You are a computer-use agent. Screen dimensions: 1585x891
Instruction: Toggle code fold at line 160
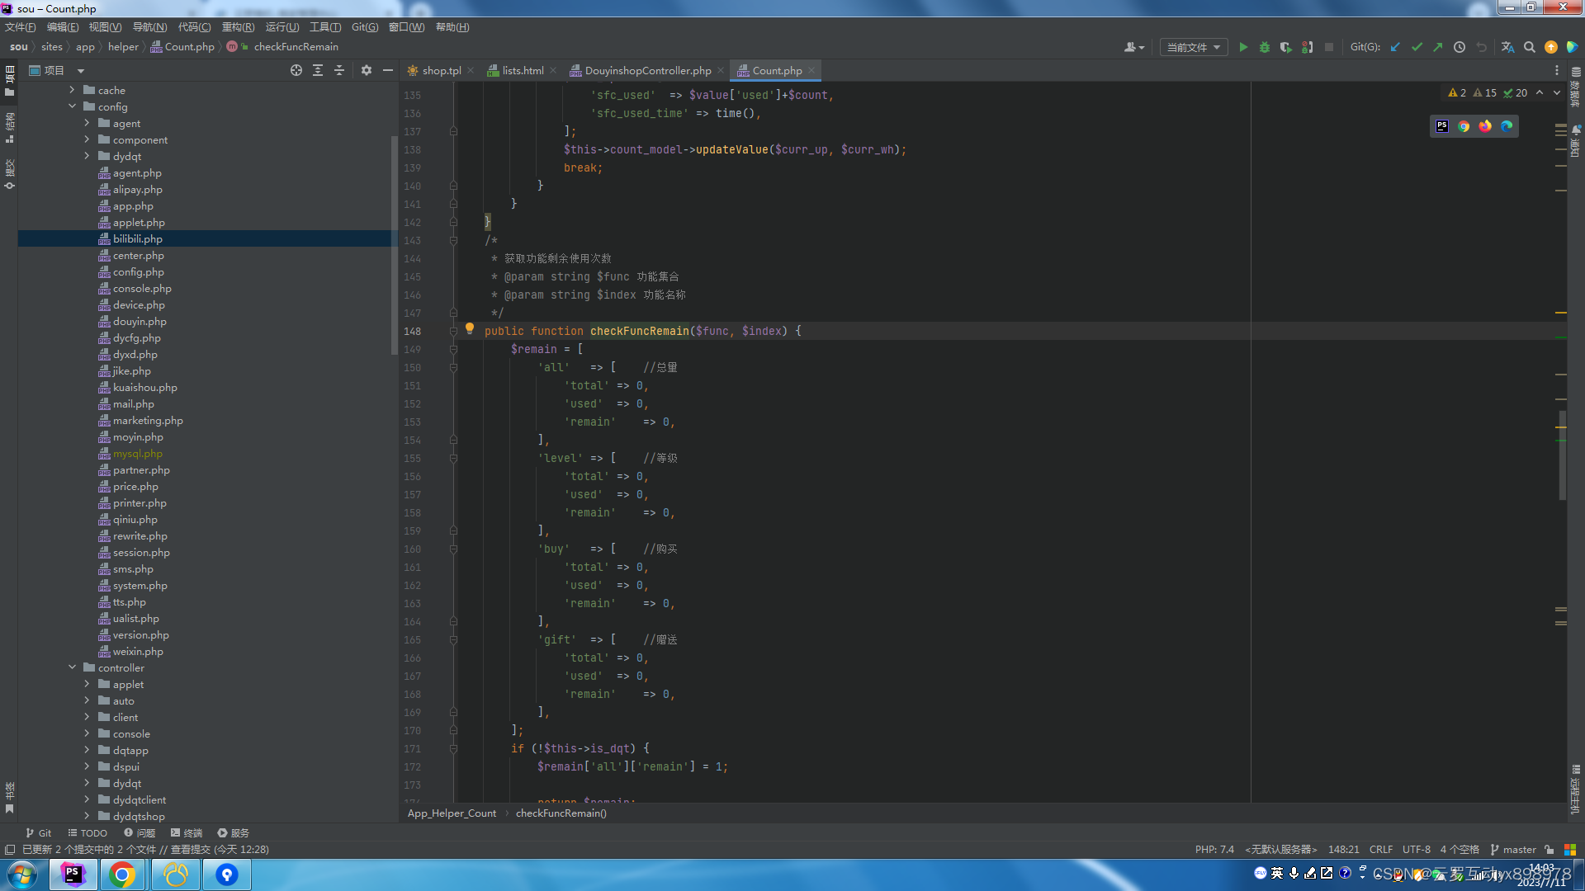(x=453, y=549)
